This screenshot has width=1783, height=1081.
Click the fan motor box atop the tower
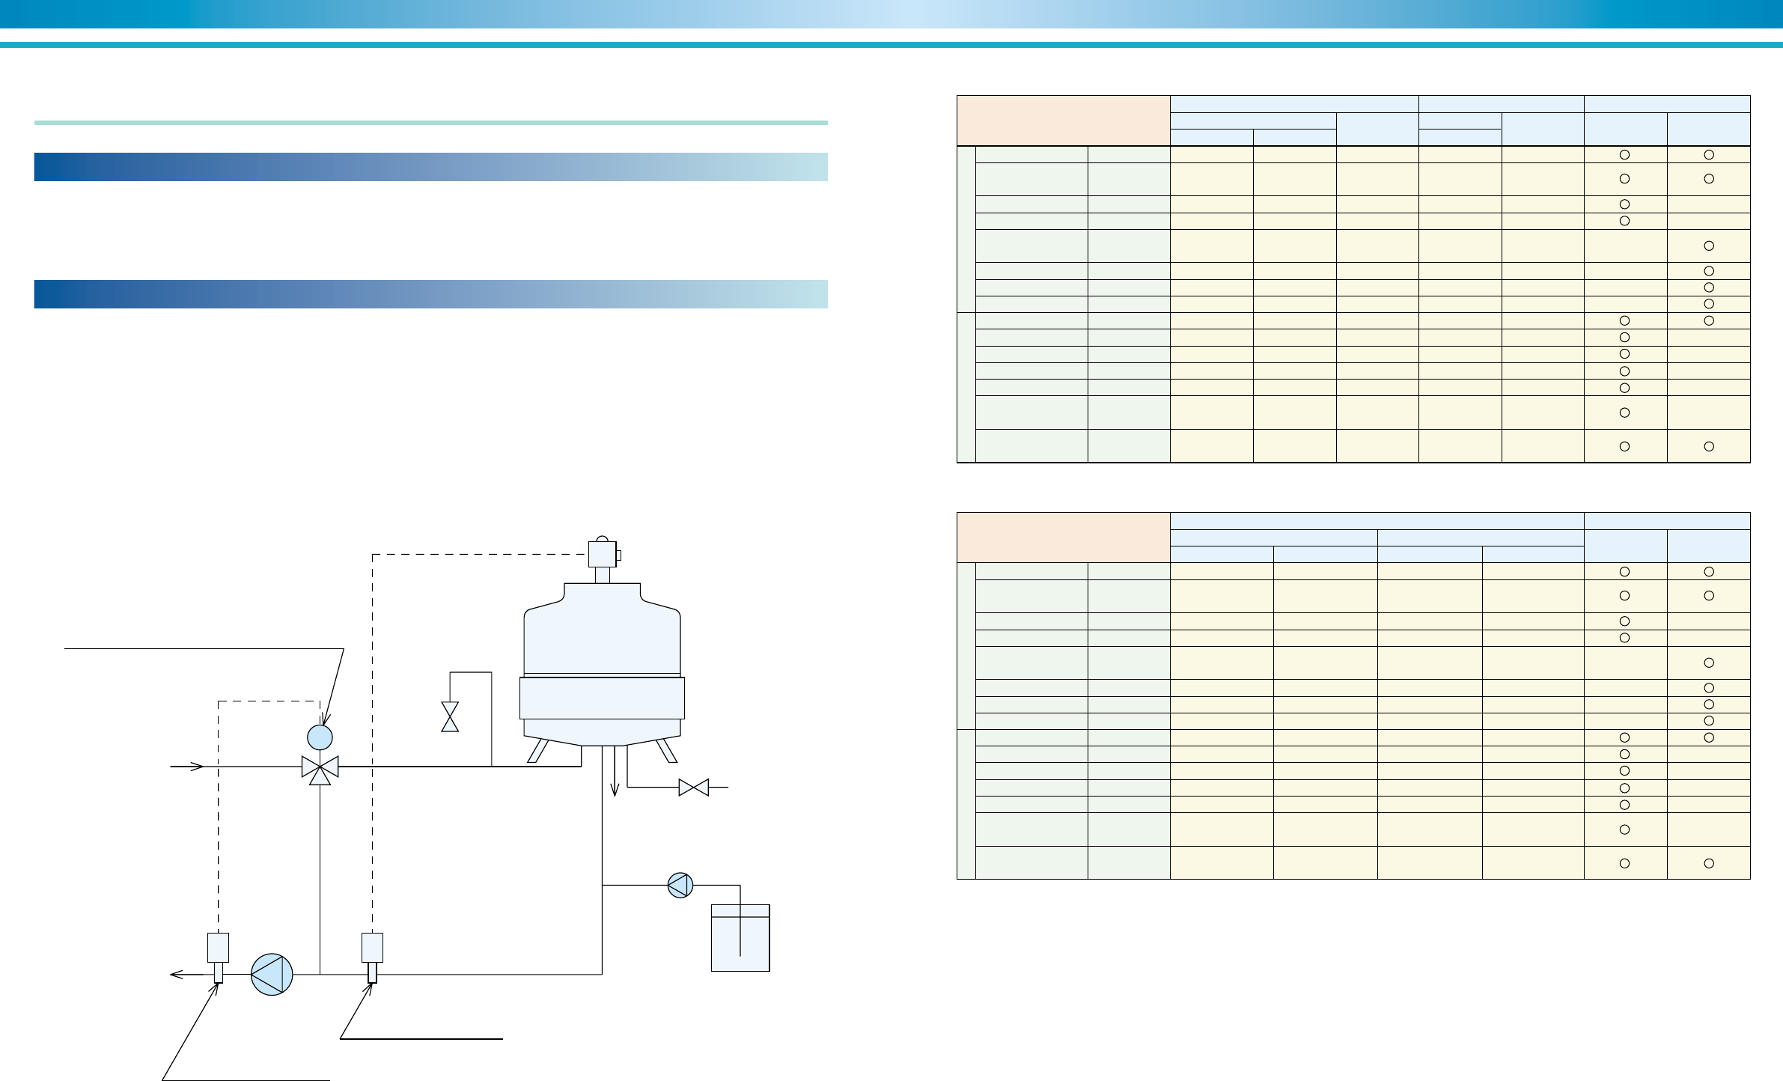click(602, 554)
